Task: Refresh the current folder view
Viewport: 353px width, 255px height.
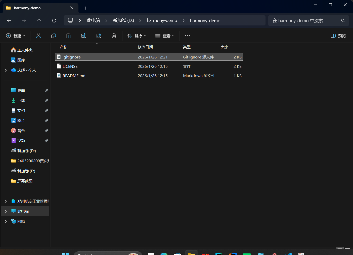Action: pos(54,20)
